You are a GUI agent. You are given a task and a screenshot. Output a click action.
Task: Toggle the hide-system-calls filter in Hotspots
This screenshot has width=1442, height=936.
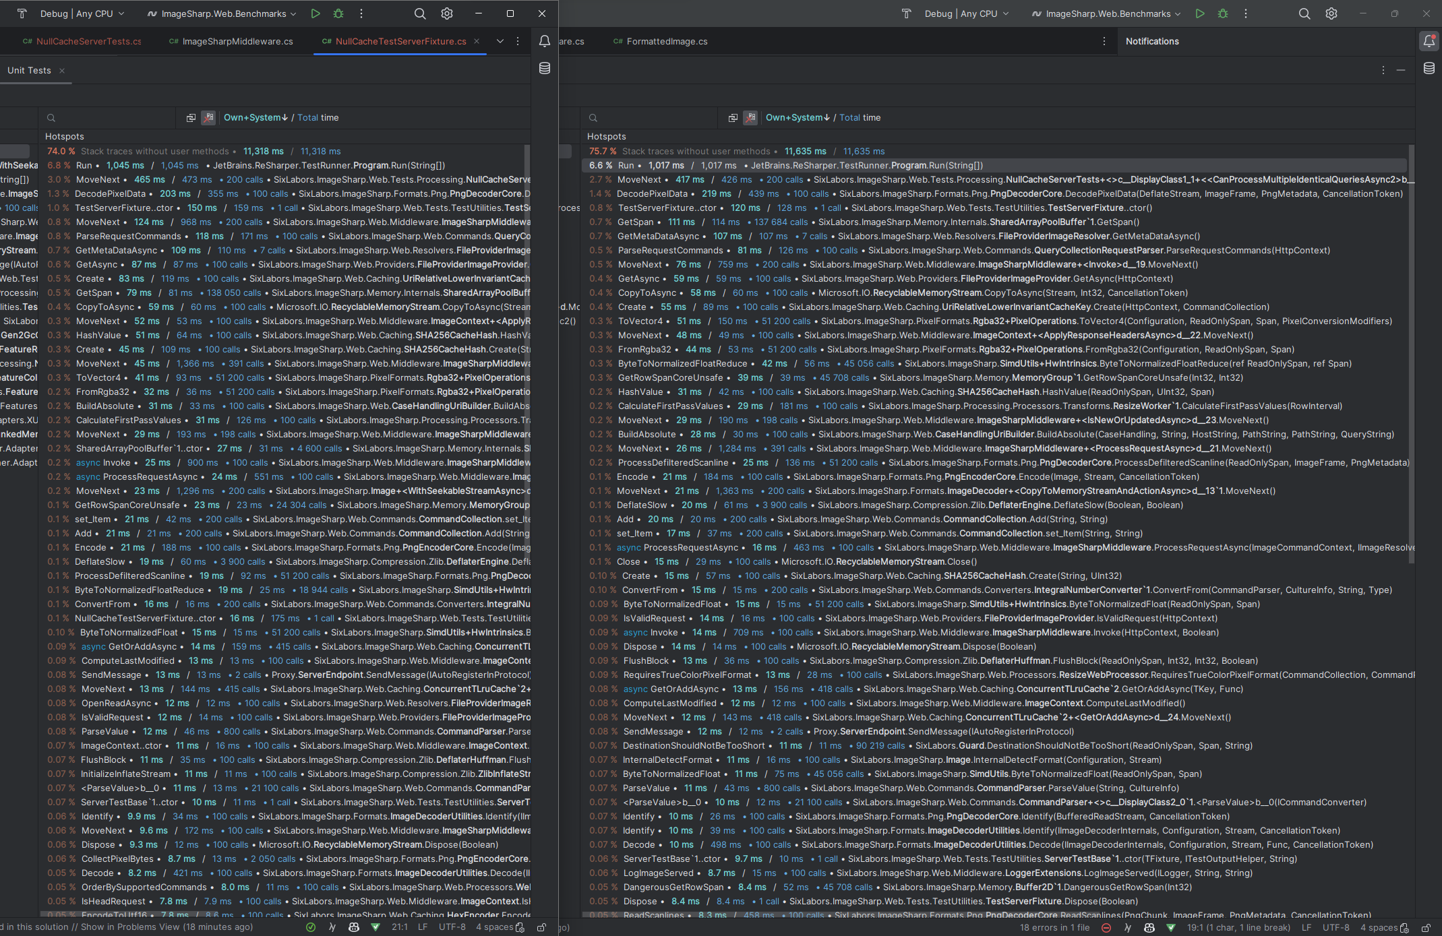coord(209,117)
